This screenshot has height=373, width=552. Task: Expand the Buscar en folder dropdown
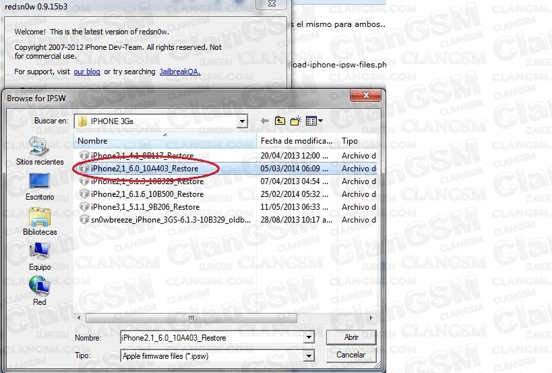point(242,121)
